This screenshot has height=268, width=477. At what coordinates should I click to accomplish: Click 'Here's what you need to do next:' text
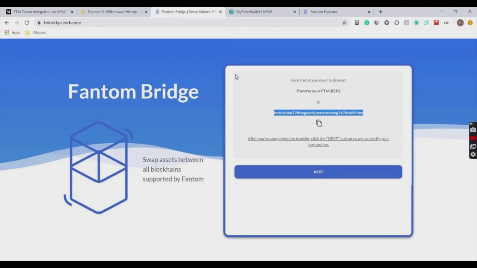click(x=318, y=80)
